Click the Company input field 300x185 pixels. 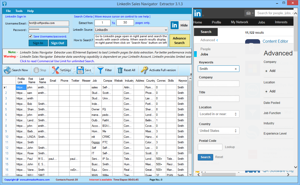218,84
